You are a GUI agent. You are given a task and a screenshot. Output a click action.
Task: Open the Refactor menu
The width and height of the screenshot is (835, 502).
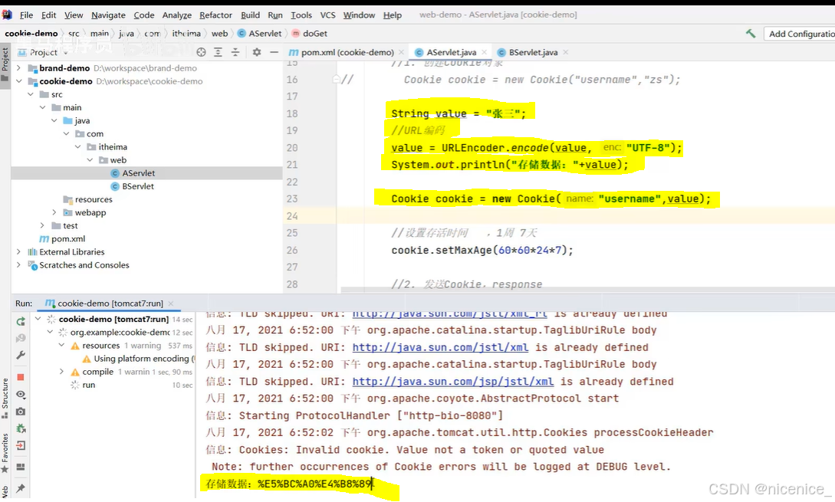click(x=215, y=15)
